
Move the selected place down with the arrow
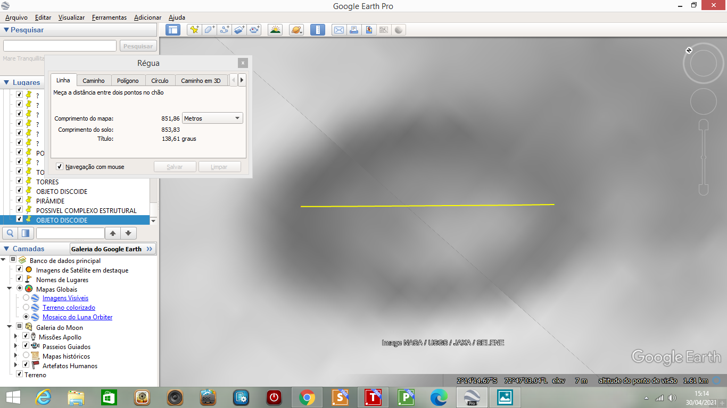pos(129,233)
